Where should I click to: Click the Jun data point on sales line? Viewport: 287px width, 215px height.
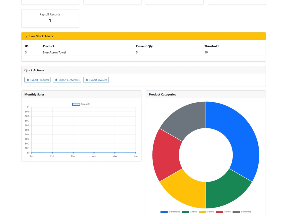136,153
